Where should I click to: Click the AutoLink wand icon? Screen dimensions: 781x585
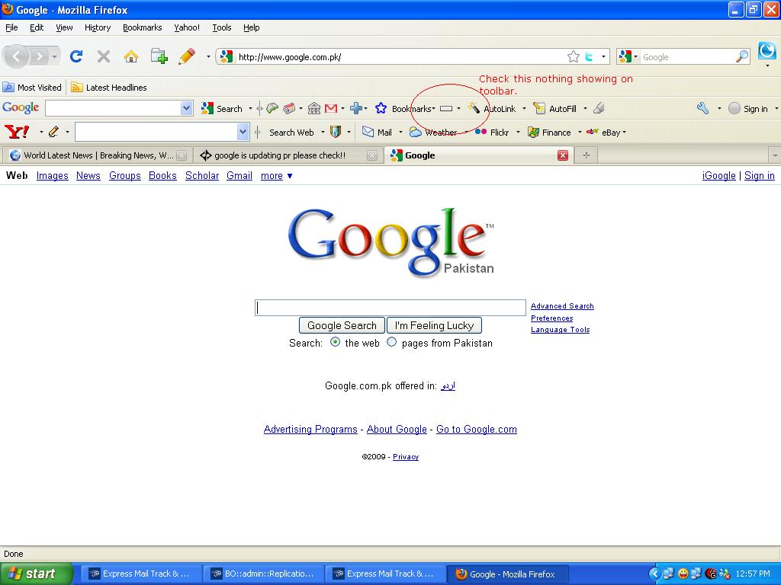[473, 108]
